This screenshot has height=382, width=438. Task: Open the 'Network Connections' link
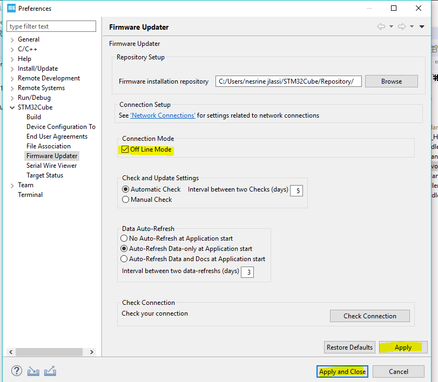163,115
